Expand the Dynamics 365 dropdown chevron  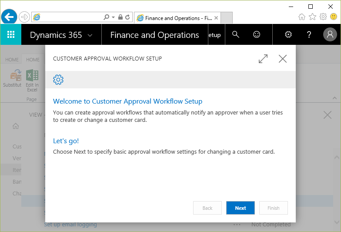[x=90, y=35]
